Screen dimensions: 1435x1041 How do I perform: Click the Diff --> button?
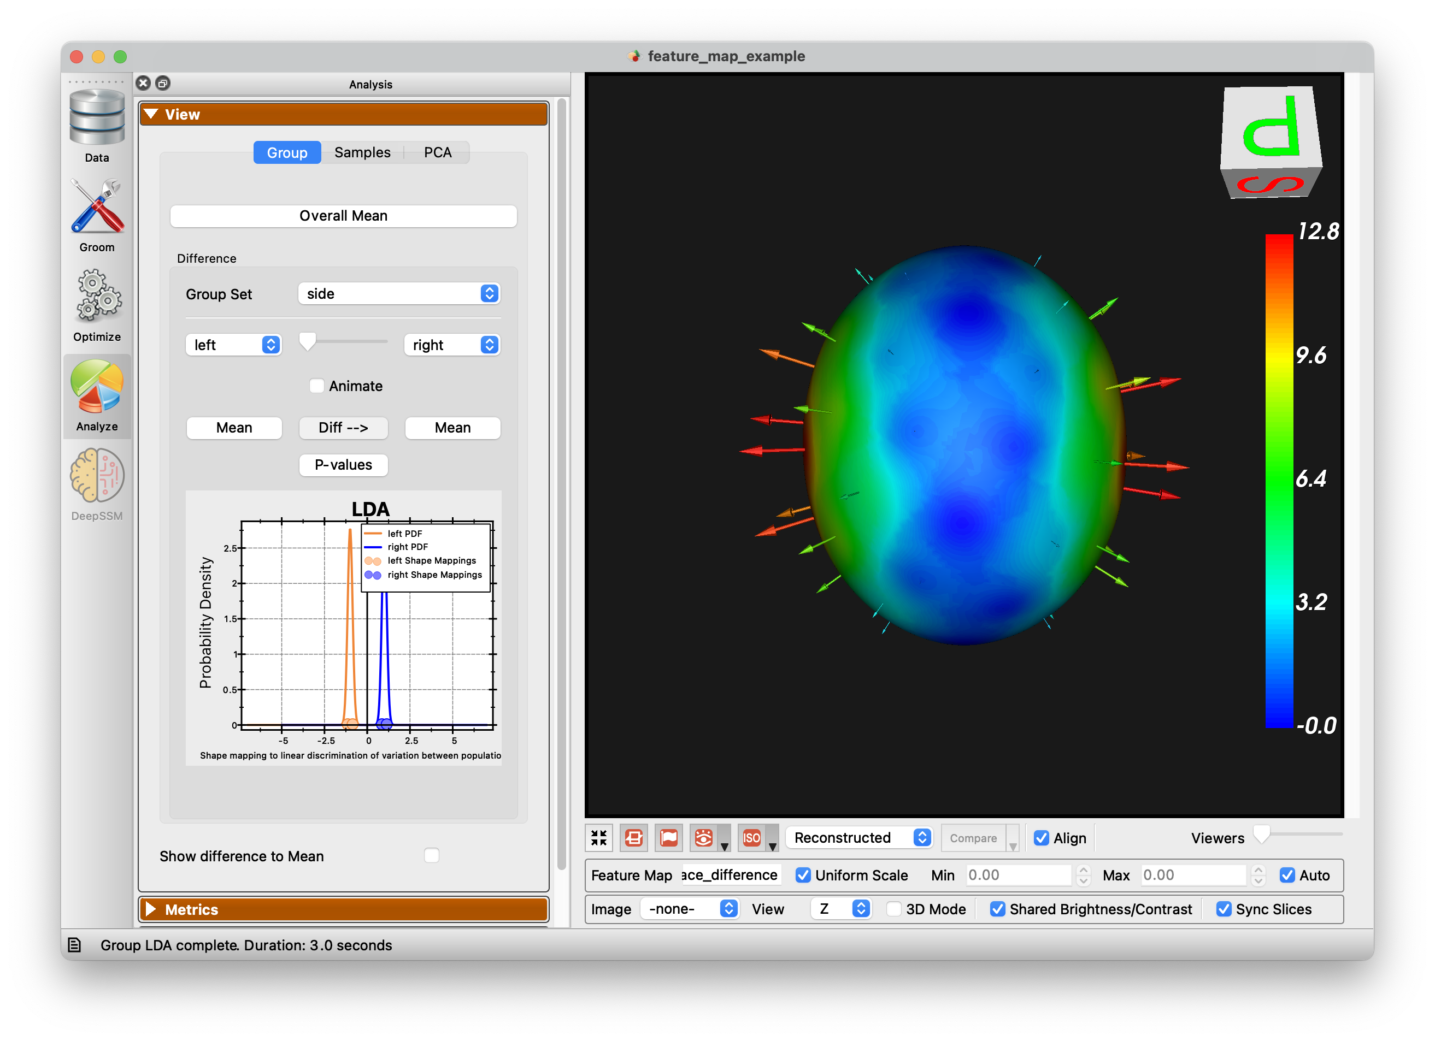coord(343,427)
